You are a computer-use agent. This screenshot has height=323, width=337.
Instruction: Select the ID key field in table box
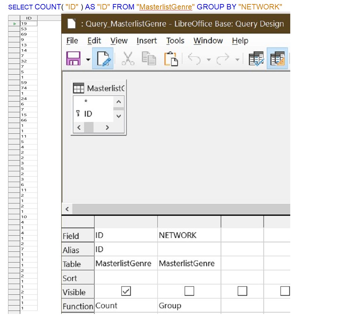(88, 114)
